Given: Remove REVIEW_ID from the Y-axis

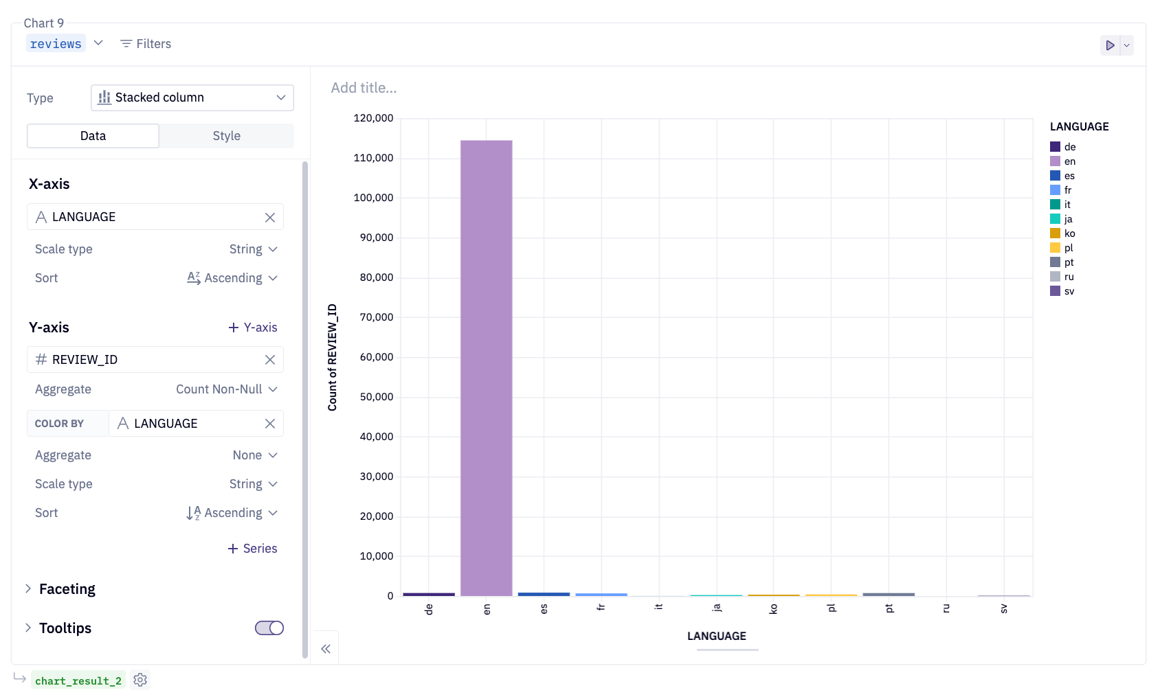Looking at the screenshot, I should [270, 359].
